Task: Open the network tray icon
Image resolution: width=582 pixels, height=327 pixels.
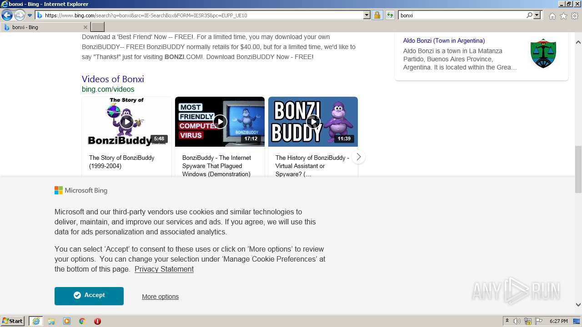Action: 528,321
